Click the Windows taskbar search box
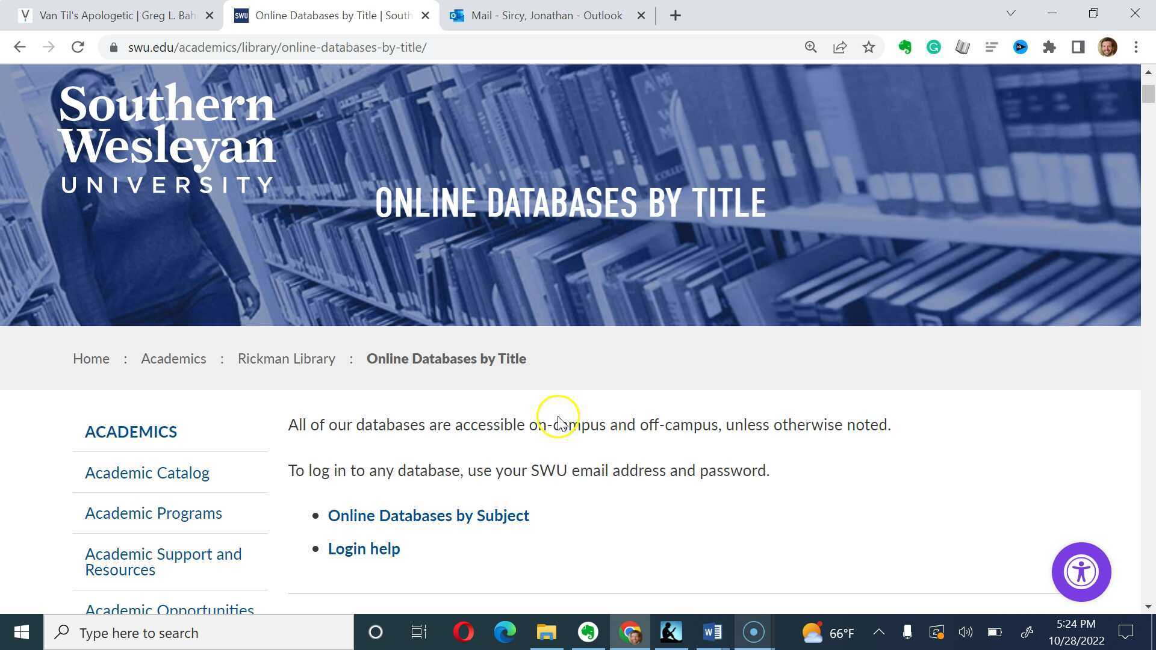Screen dimensions: 1156x650 199,633
